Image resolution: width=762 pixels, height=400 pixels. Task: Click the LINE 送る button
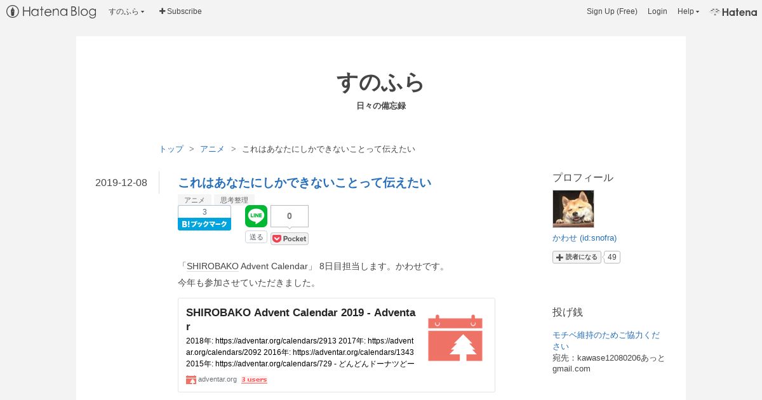coord(257,237)
